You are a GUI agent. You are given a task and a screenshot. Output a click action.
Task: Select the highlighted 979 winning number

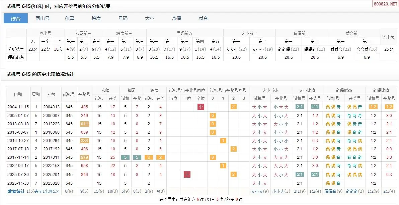84,157
